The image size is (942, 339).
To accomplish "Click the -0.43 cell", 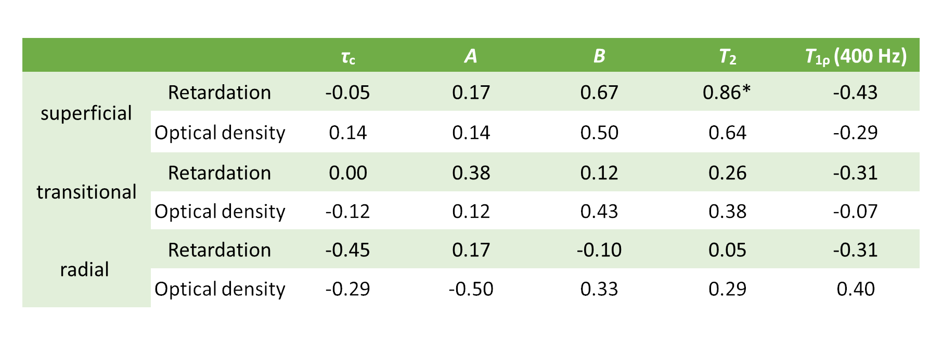I will (856, 93).
